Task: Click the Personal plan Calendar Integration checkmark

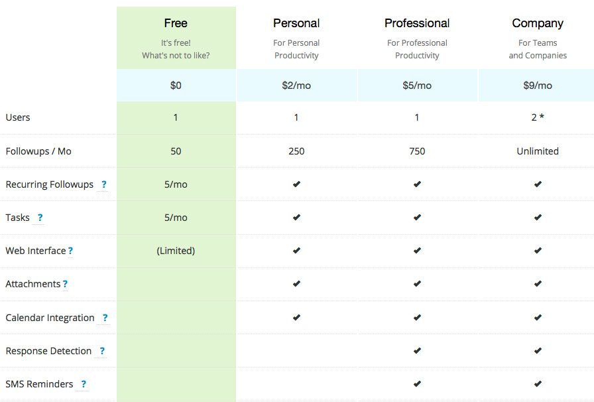Action: (296, 318)
